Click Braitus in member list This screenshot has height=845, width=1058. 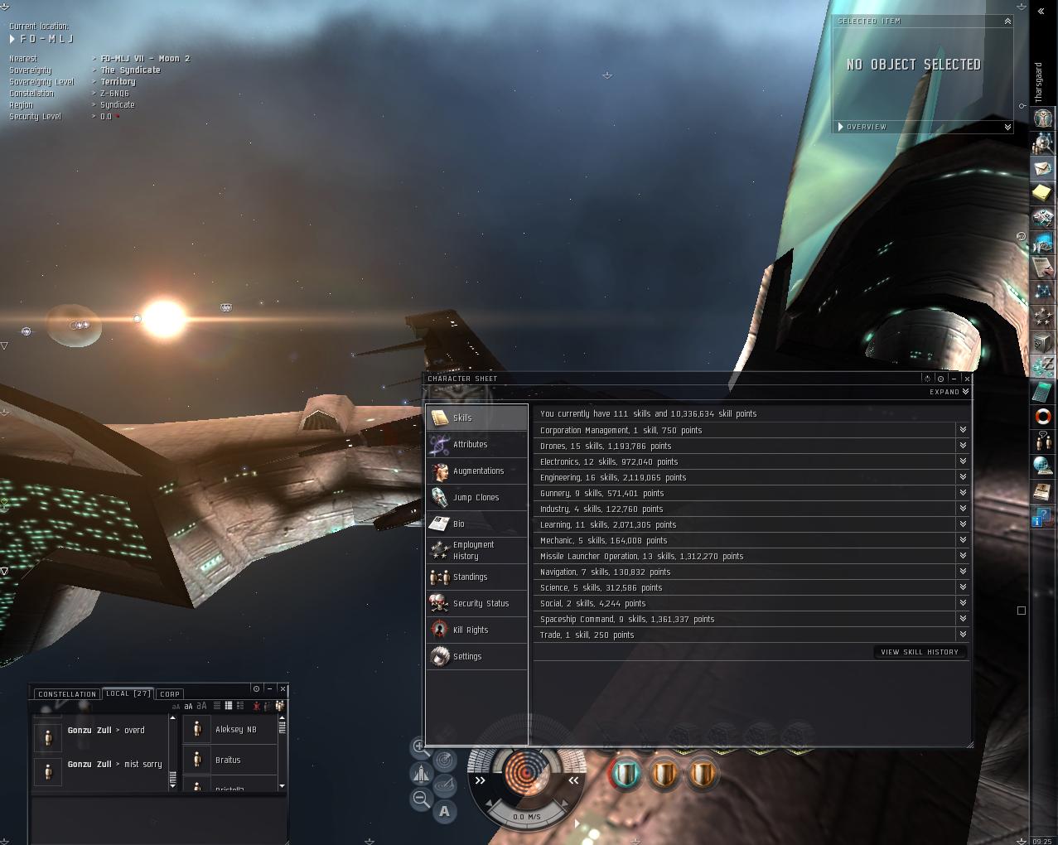[x=230, y=760]
